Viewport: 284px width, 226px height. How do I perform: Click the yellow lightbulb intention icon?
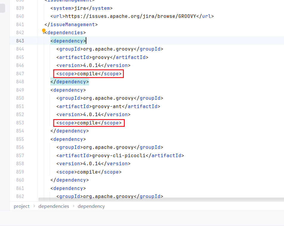coord(44,31)
